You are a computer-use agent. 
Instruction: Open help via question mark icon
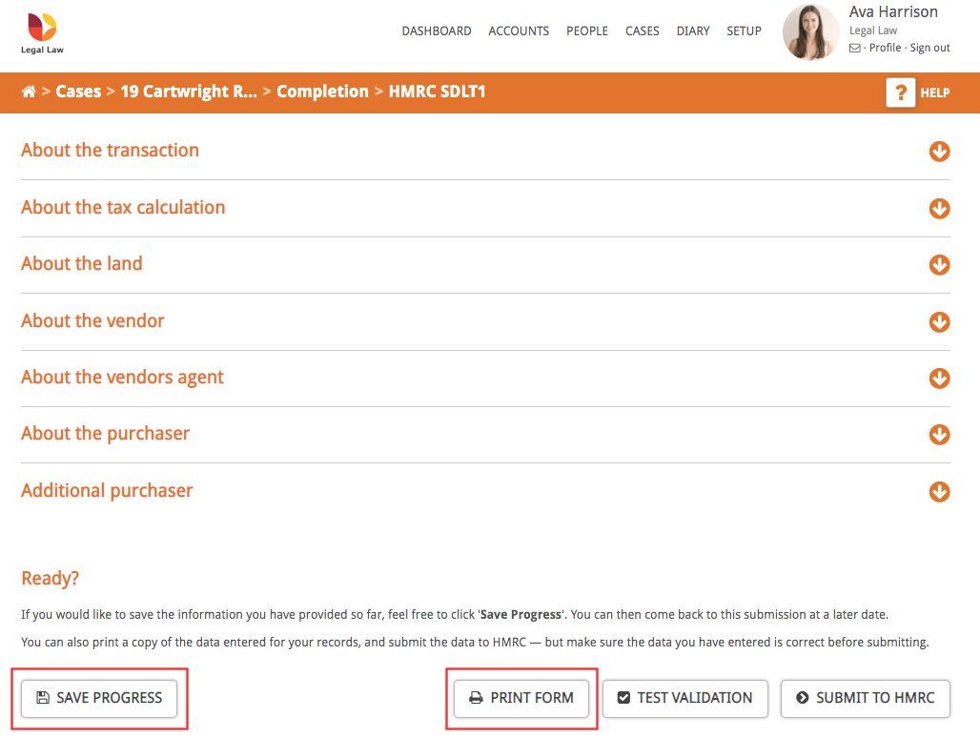click(900, 92)
